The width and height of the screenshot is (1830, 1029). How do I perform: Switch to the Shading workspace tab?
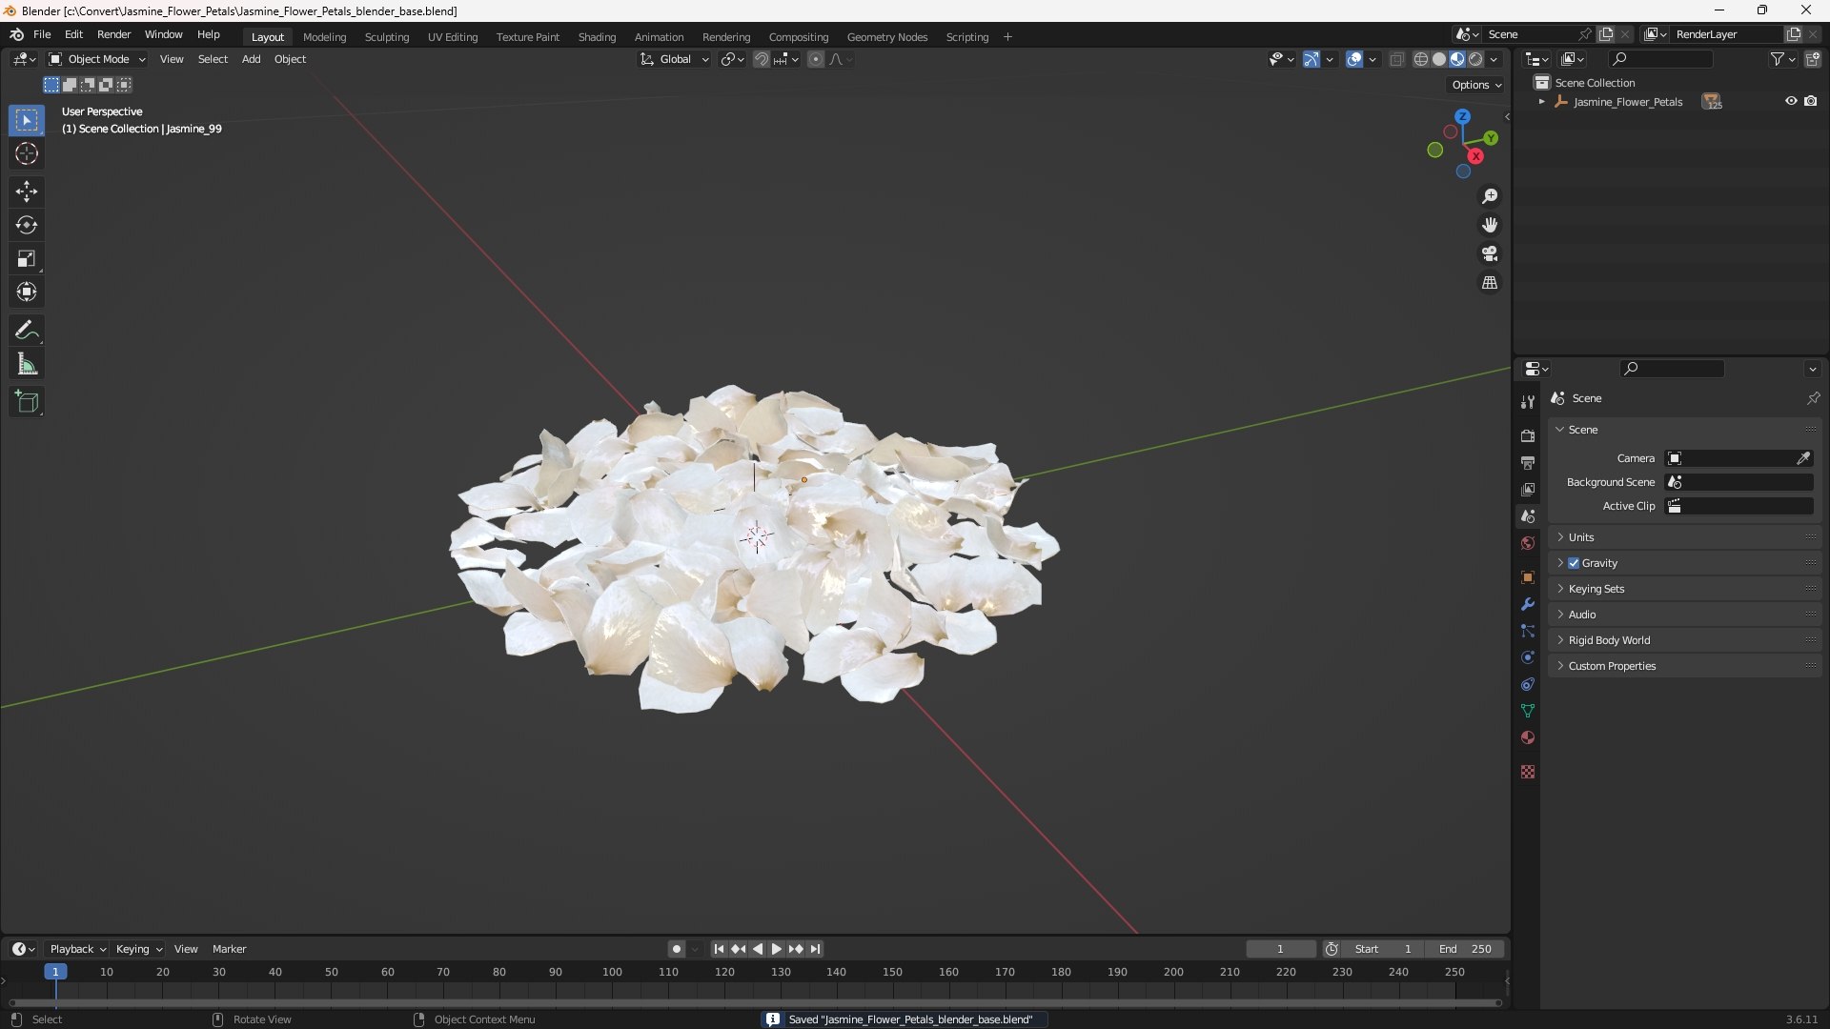(x=597, y=37)
